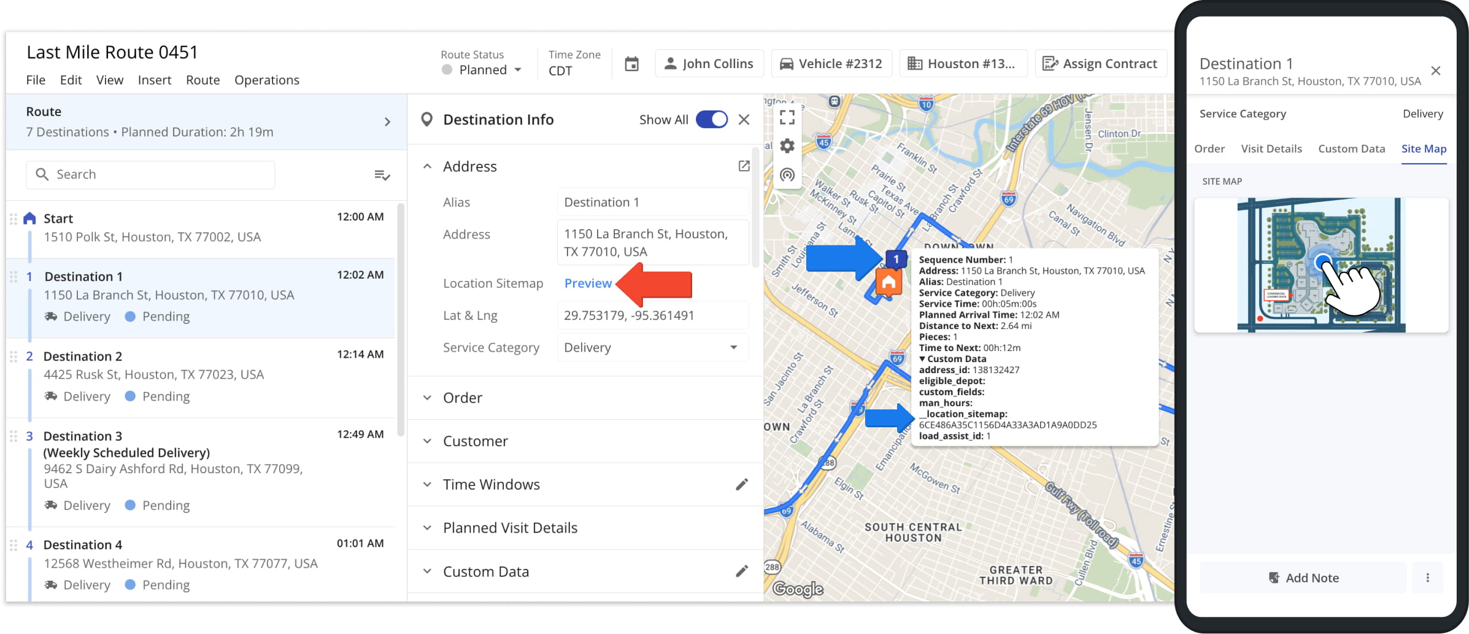Switch to Custom Data tab on mobile
Image resolution: width=1469 pixels, height=634 pixels.
(1352, 149)
